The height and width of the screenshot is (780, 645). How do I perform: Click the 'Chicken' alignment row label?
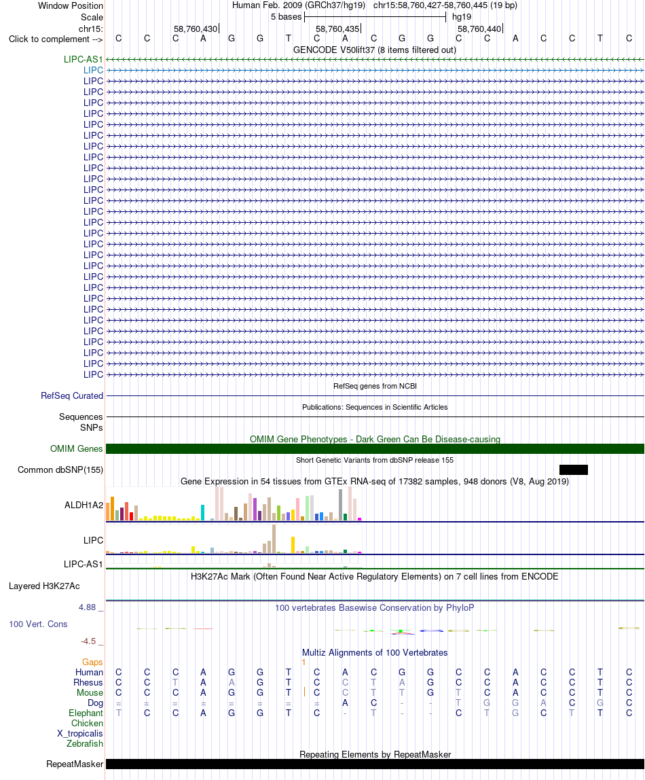point(87,724)
